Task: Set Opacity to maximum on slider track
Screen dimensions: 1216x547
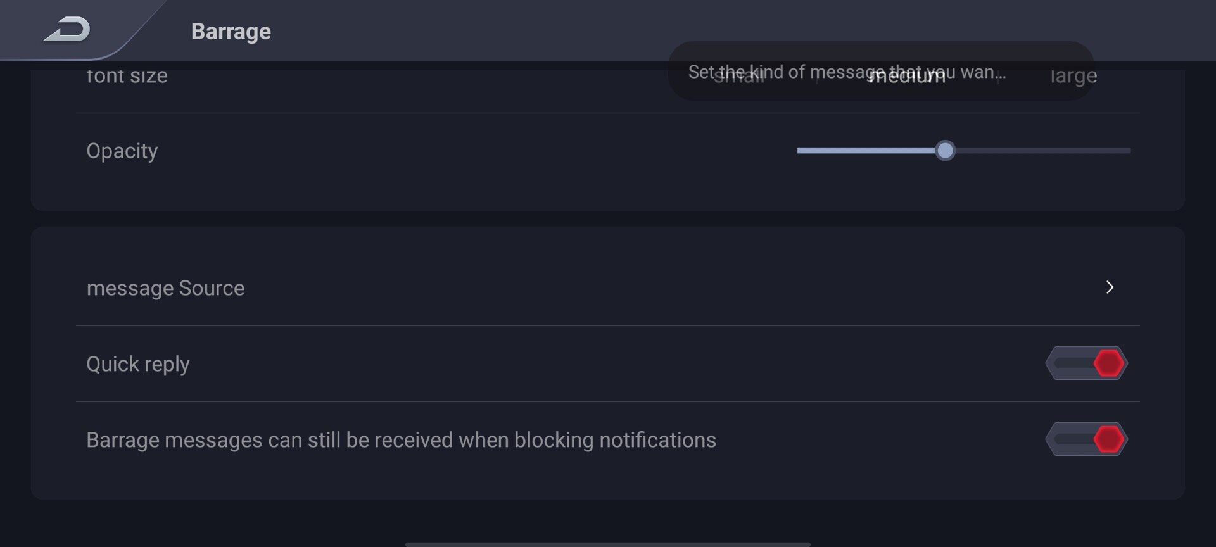Action: tap(1128, 151)
